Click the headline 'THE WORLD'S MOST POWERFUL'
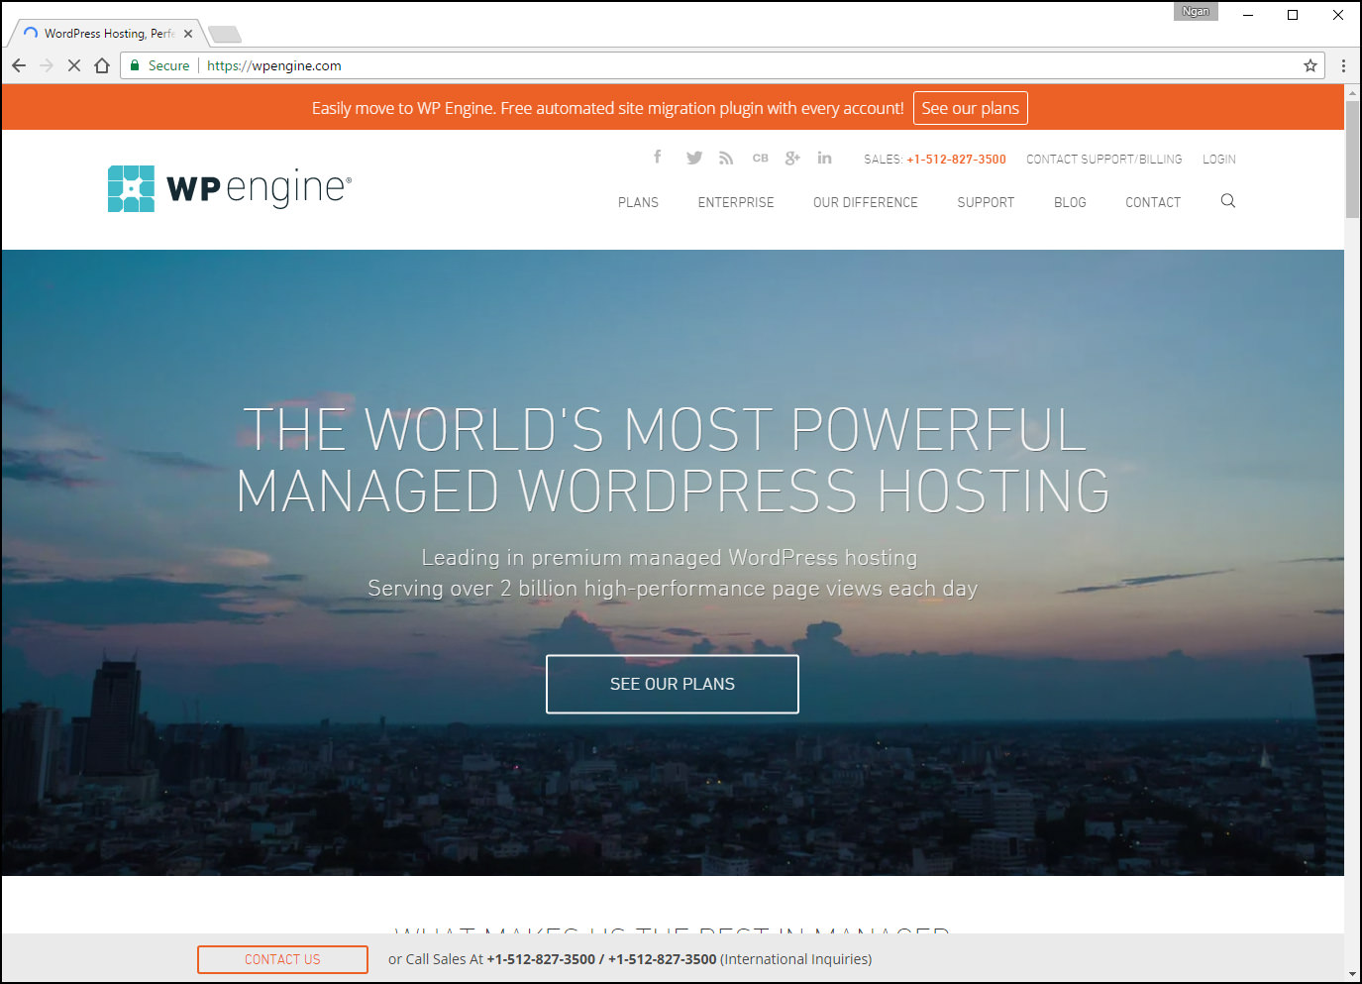Viewport: 1362px width, 984px height. (666, 430)
